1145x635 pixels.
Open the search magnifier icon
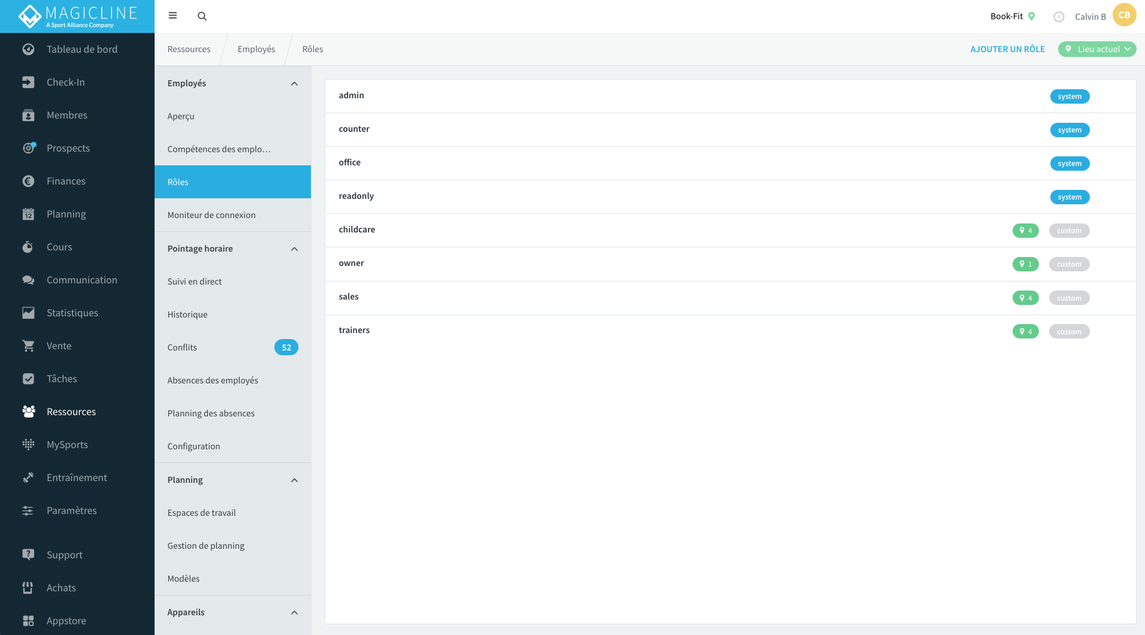click(x=202, y=16)
